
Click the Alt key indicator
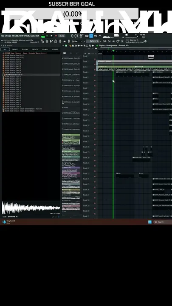click(113, 41)
